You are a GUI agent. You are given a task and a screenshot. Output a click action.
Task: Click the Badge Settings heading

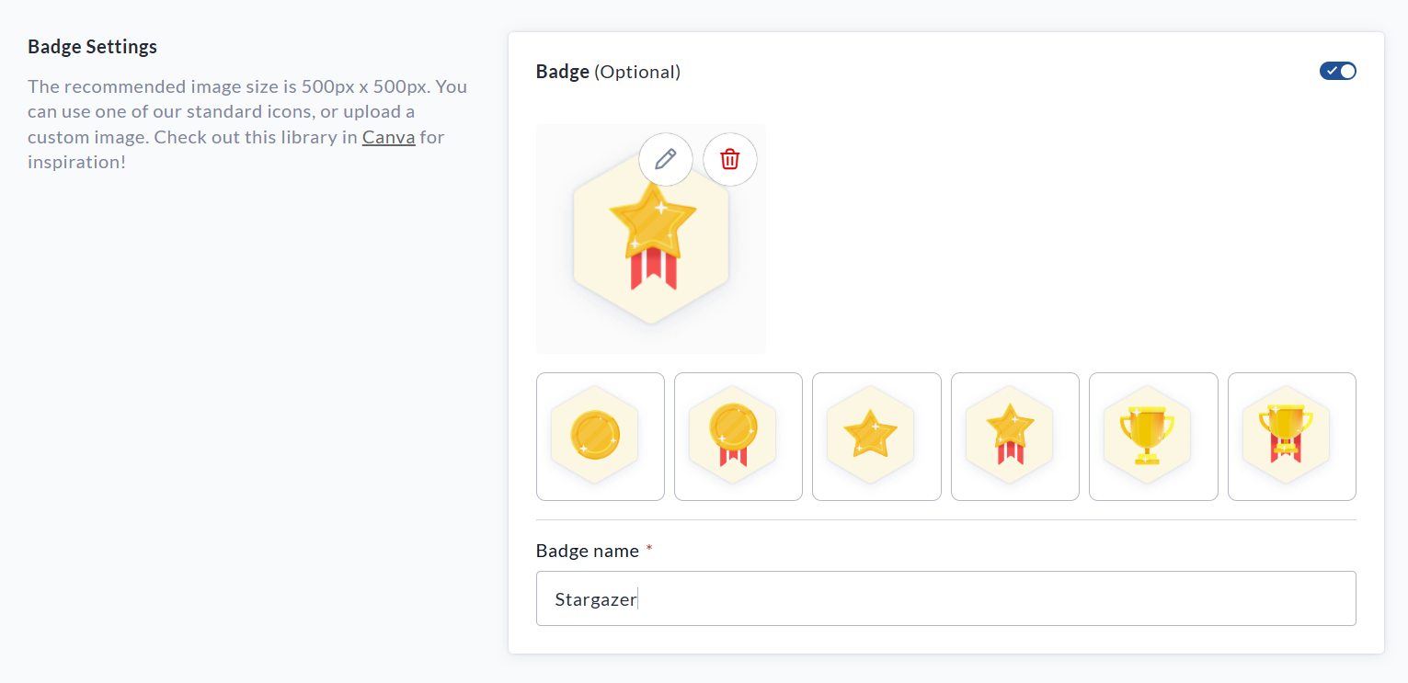(92, 47)
